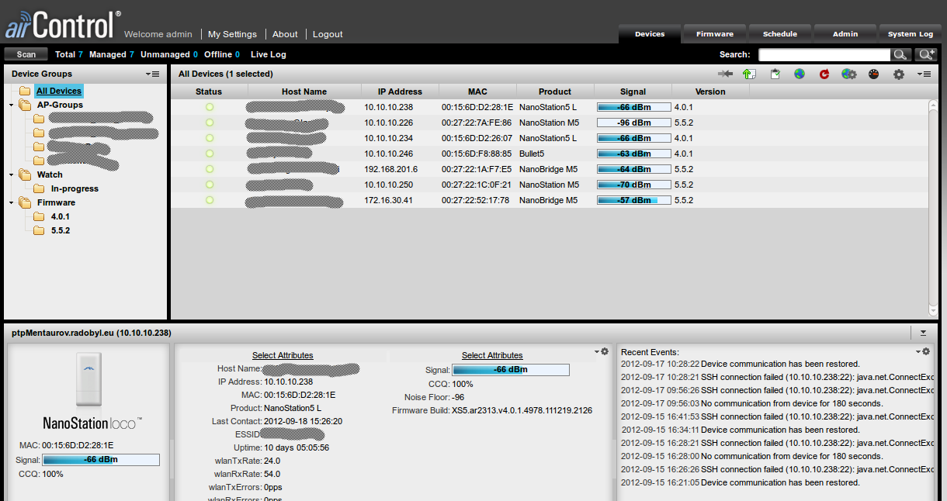This screenshot has height=501, width=947.
Task: Sort by the IP Address column header
Action: pyautogui.click(x=401, y=92)
